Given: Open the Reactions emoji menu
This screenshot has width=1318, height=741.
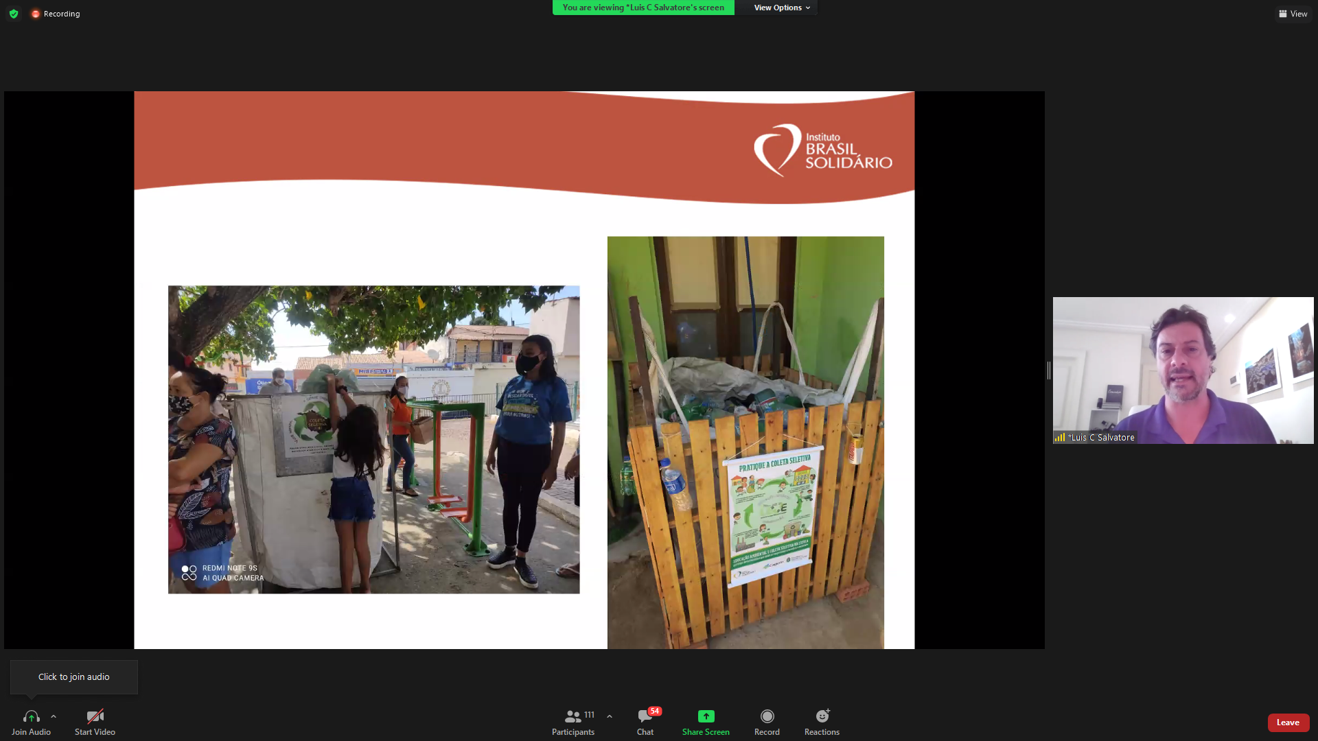Looking at the screenshot, I should click(822, 716).
